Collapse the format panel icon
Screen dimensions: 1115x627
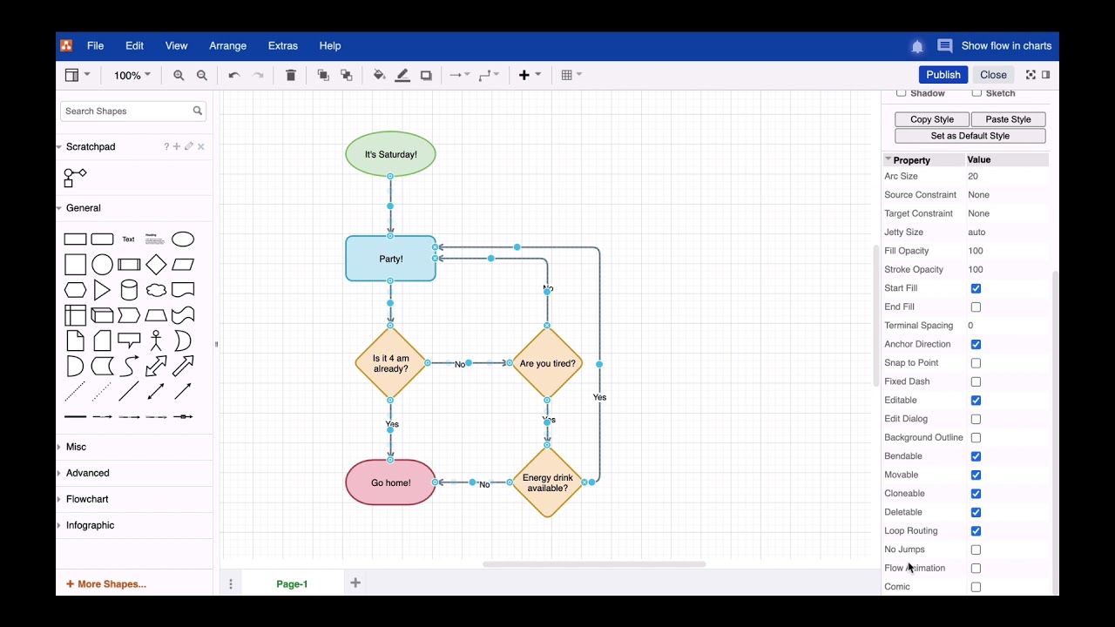click(1046, 75)
